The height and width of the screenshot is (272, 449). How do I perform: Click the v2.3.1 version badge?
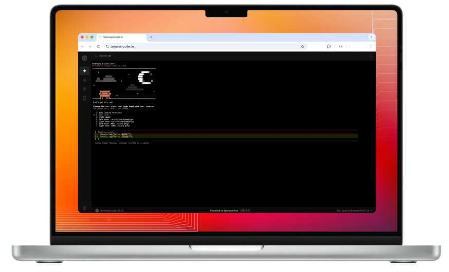[x=245, y=211]
